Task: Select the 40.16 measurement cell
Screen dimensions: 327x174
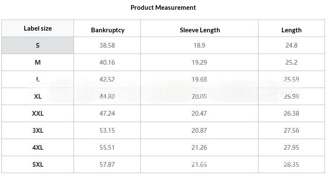Action: pyautogui.click(x=107, y=63)
